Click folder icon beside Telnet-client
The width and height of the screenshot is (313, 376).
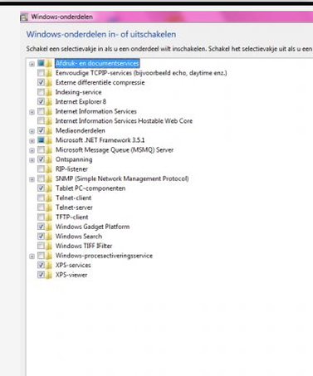[x=49, y=198]
